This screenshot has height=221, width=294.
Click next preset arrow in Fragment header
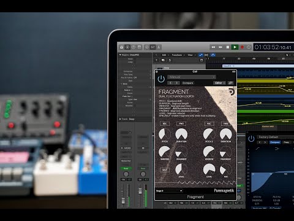point(176,83)
